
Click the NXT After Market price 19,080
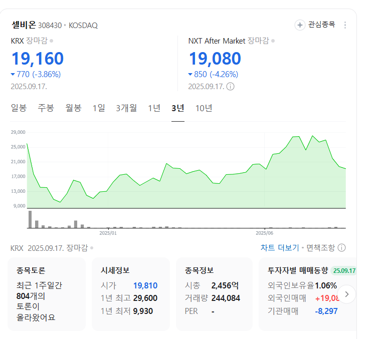click(x=215, y=59)
